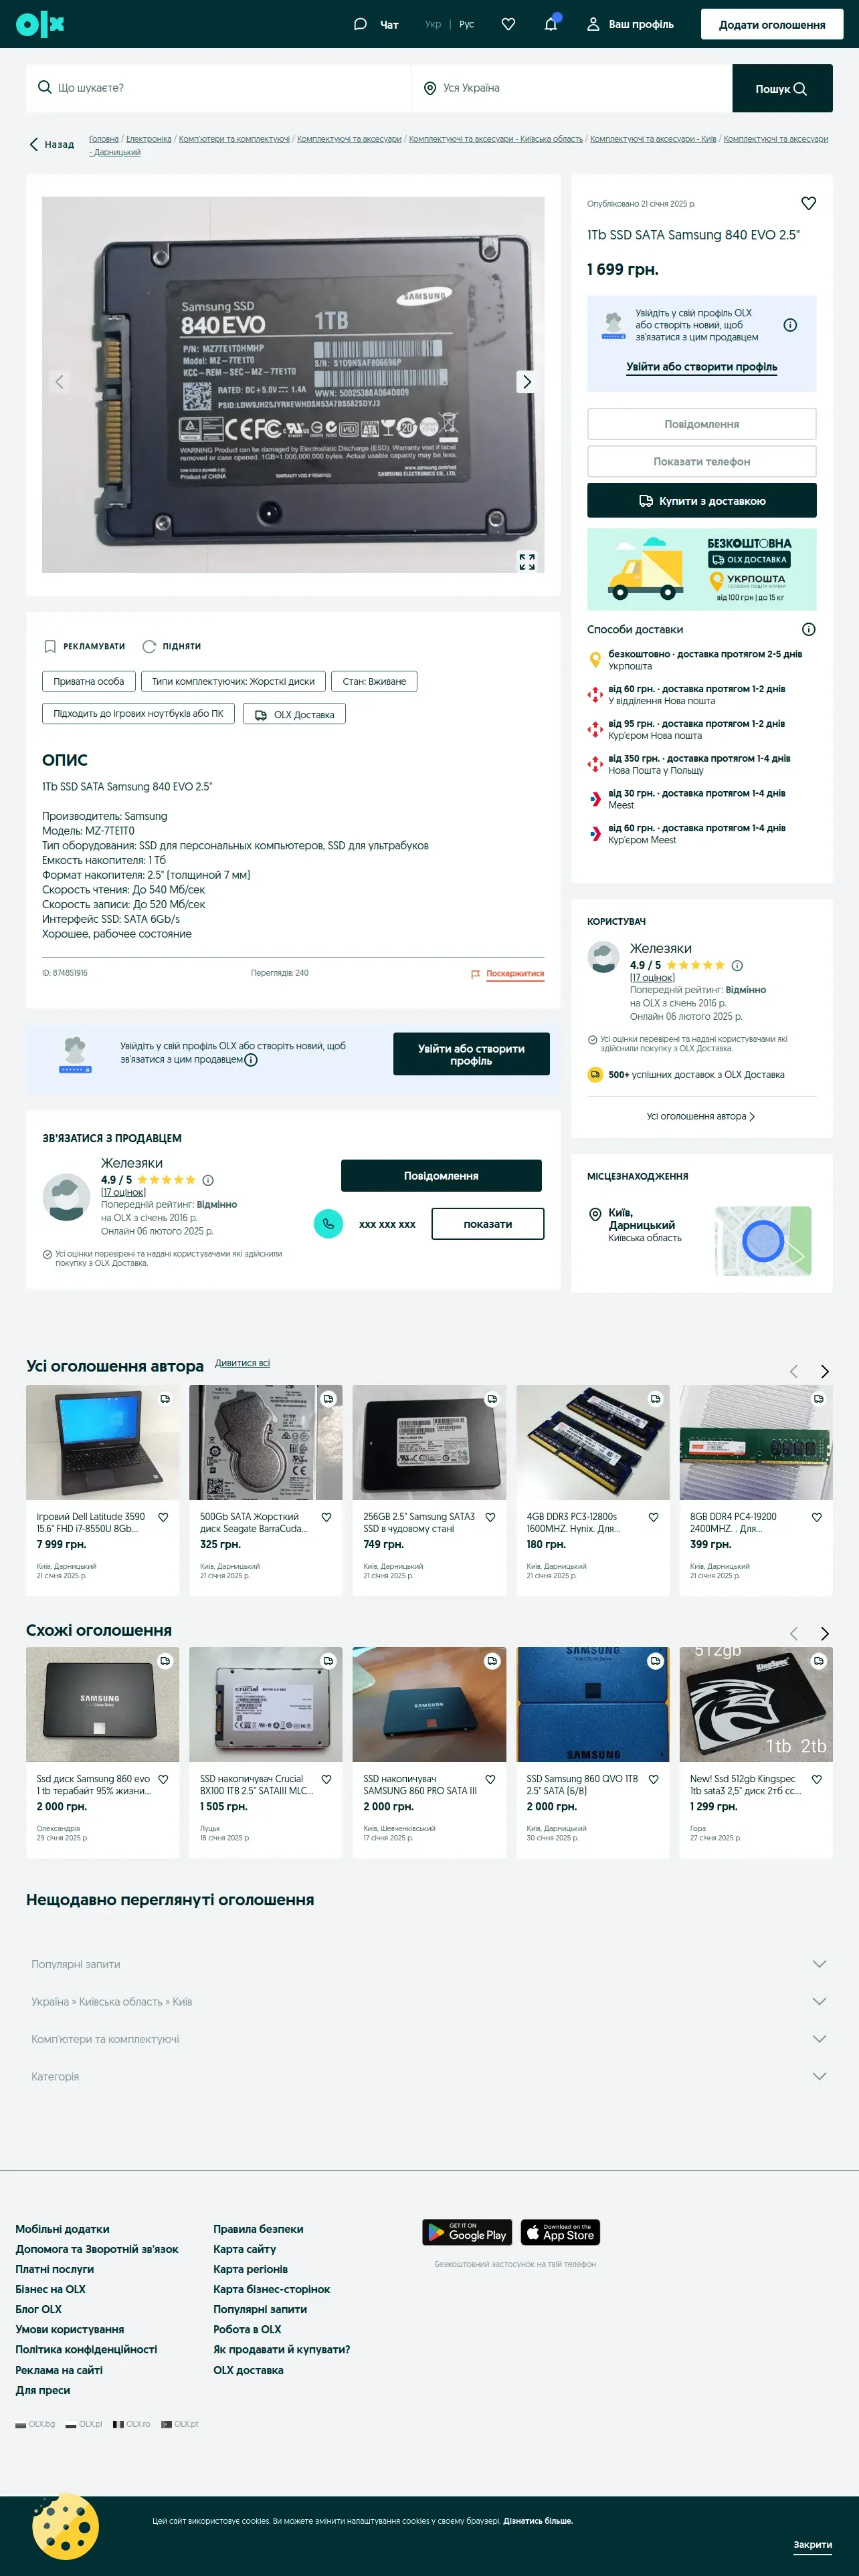Save the 1Tb SSD listing to favorites
The height and width of the screenshot is (2576, 859).
808,203
